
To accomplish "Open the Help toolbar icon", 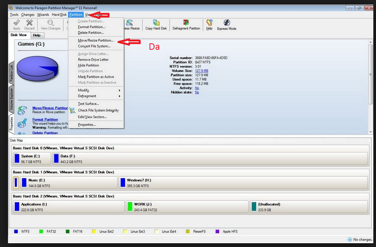I will [209, 23].
